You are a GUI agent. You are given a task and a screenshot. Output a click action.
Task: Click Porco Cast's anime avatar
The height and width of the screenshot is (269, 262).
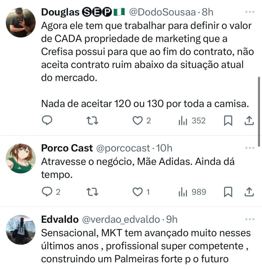[20, 158]
